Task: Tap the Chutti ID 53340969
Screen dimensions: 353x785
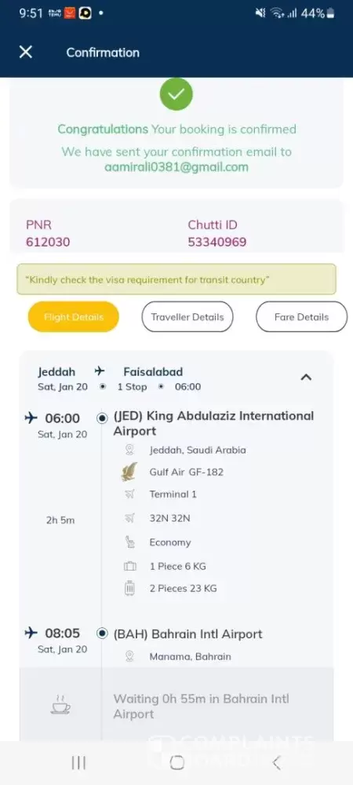Action: [x=217, y=243]
